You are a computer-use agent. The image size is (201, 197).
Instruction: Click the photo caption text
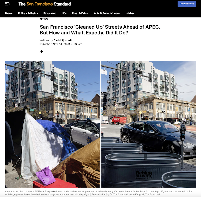point(99,193)
